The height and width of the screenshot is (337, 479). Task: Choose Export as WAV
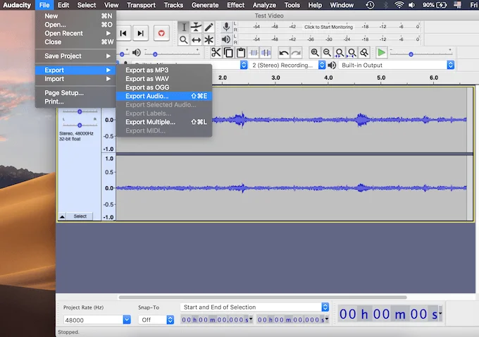pyautogui.click(x=164, y=79)
